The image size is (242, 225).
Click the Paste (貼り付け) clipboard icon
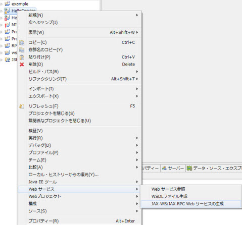(x=22, y=57)
